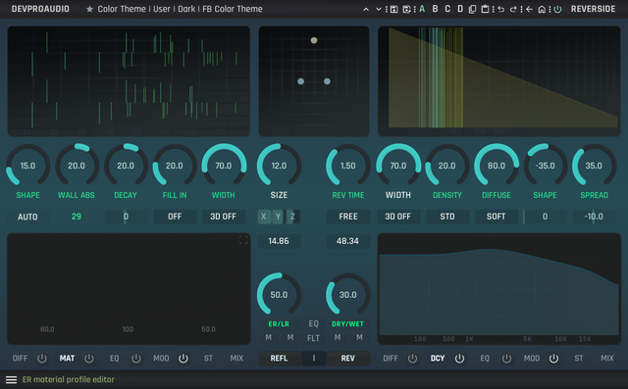Click the redo arrow icon

513,9
